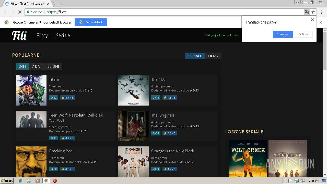The height and width of the screenshot is (184, 327).
Task: Open a new tab
Action: click(58, 4)
